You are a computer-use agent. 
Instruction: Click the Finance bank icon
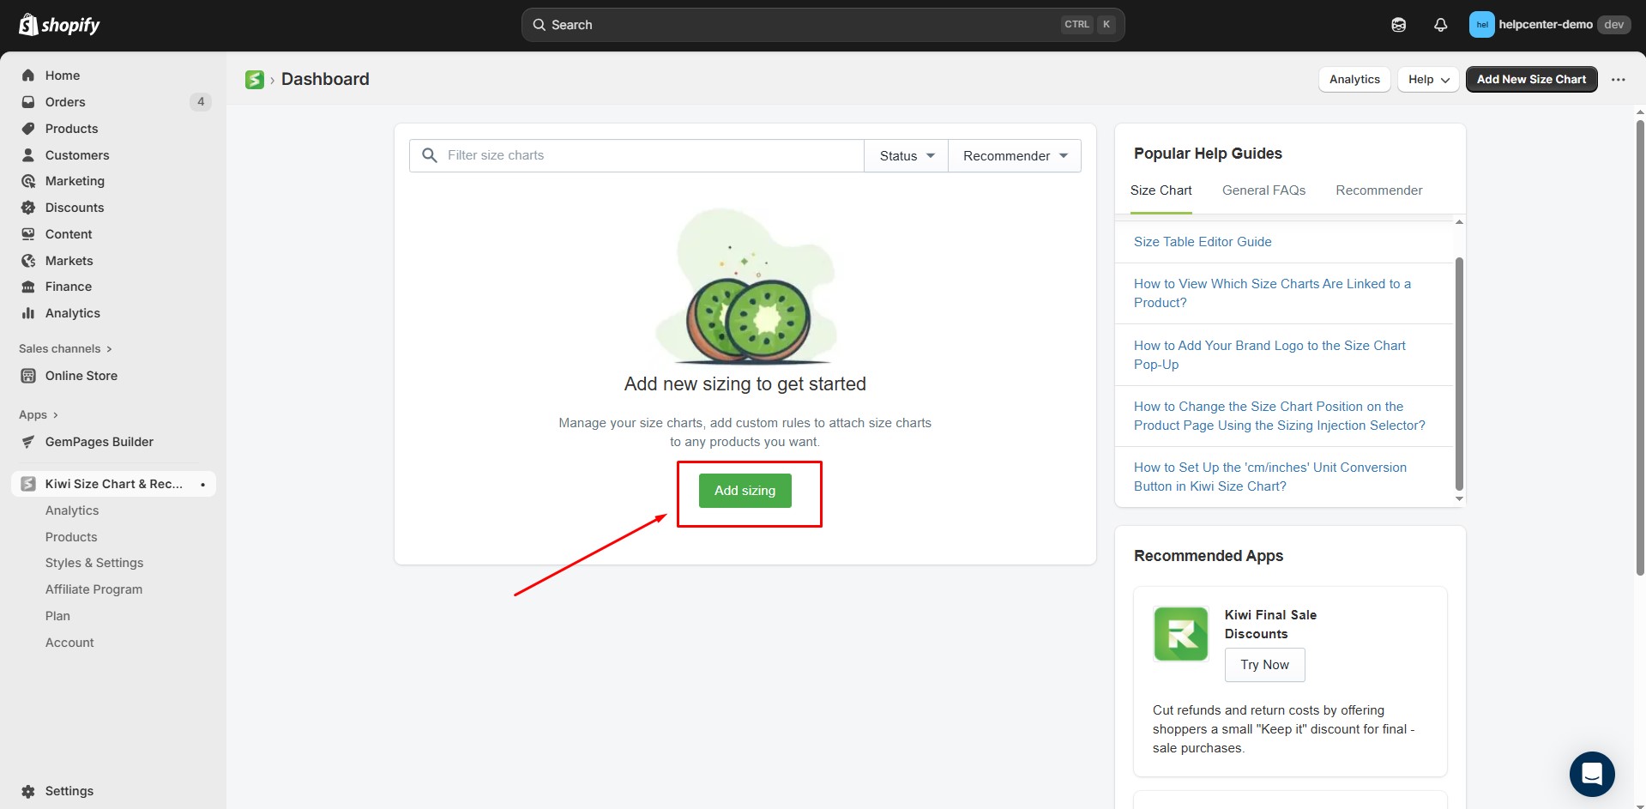tap(28, 287)
